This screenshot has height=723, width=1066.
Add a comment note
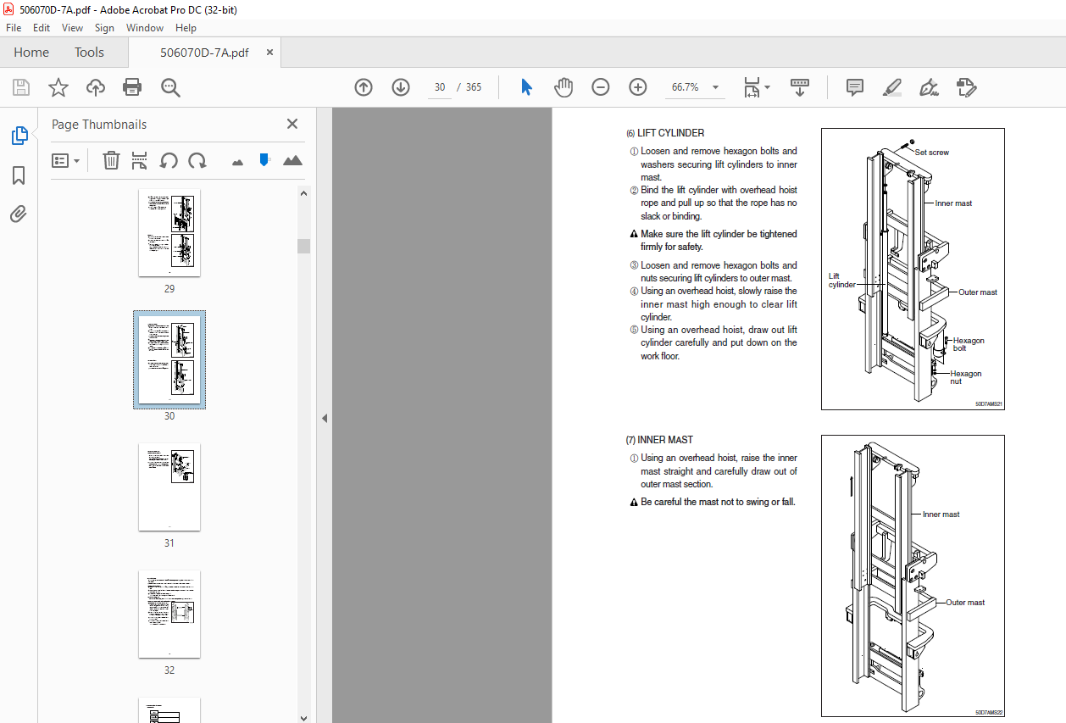click(x=855, y=87)
